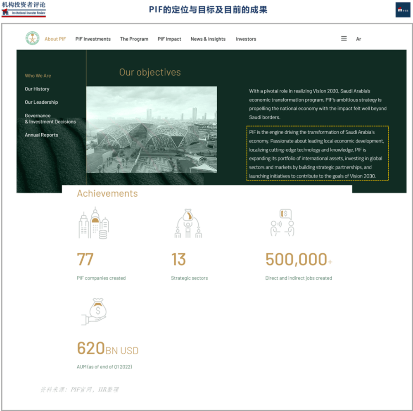Open the Annual Reports link

coord(41,135)
